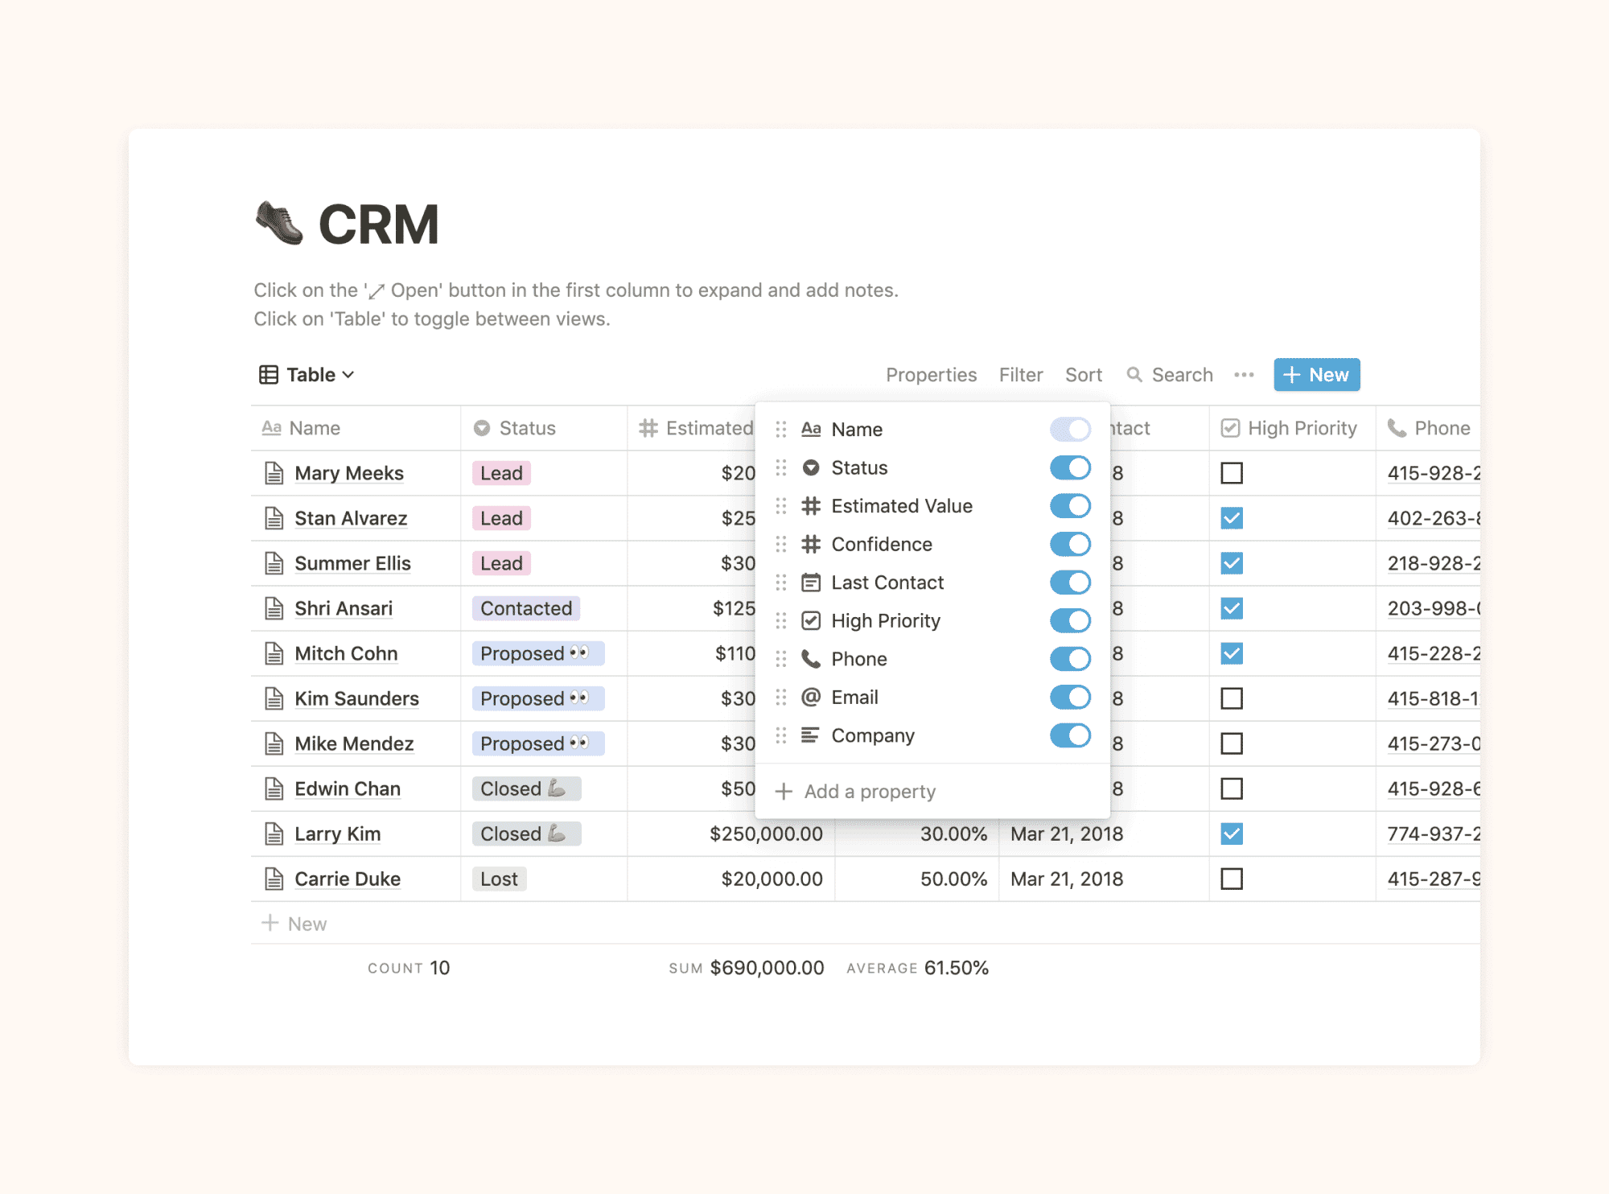Check High Priority box for Kim Saunders
The width and height of the screenshot is (1609, 1194).
(x=1232, y=698)
